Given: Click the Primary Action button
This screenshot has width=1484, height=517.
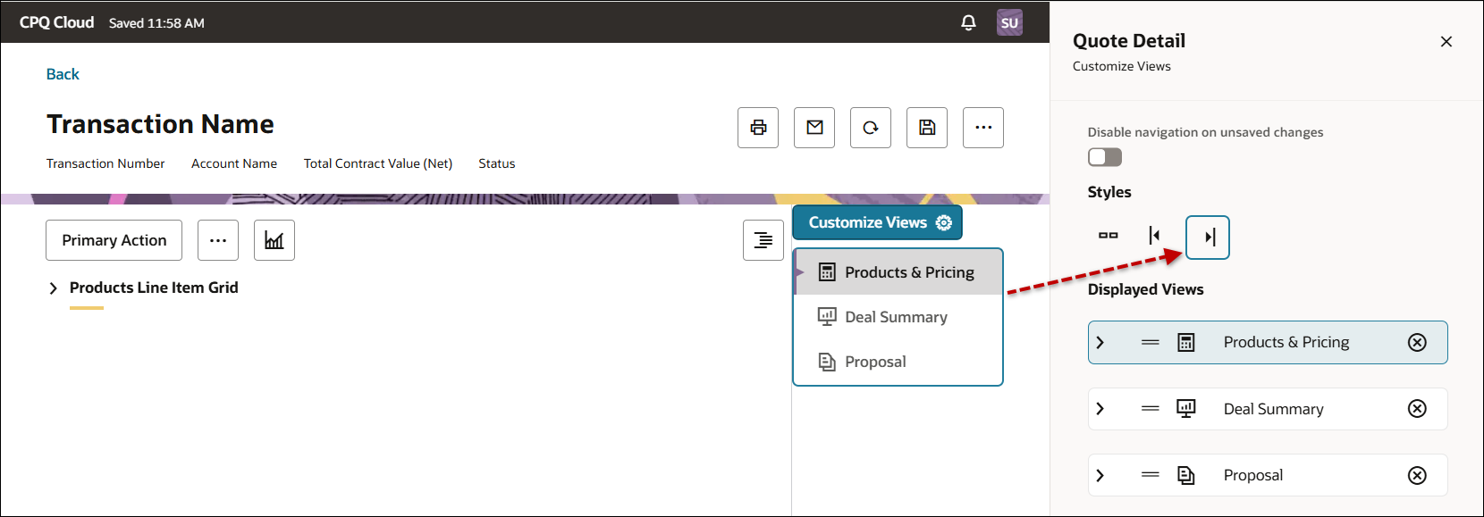Looking at the screenshot, I should (114, 240).
